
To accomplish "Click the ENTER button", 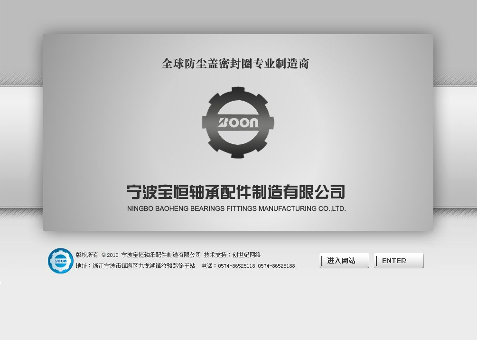I will 399,261.
